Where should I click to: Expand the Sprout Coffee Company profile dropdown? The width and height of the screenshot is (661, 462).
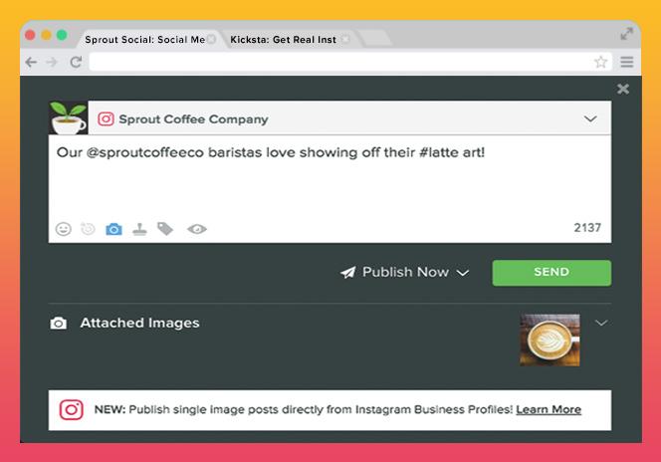coord(590,118)
